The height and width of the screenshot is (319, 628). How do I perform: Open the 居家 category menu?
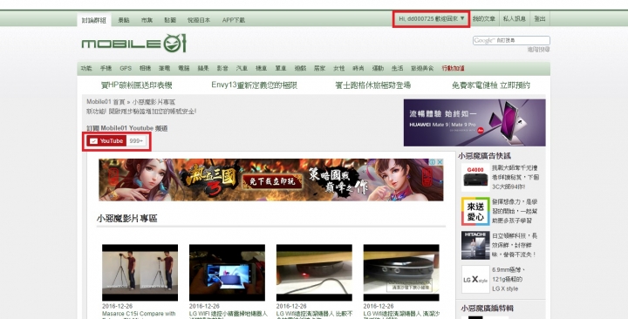point(319,69)
